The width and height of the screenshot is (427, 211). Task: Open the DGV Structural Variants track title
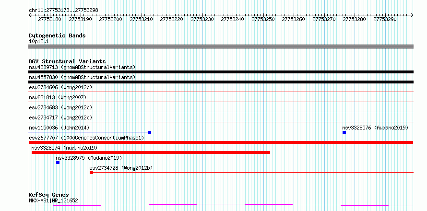click(67, 61)
